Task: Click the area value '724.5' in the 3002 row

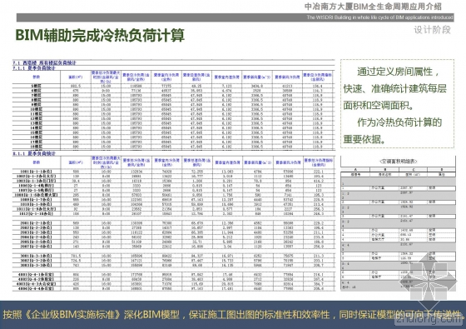Action: coord(76,260)
